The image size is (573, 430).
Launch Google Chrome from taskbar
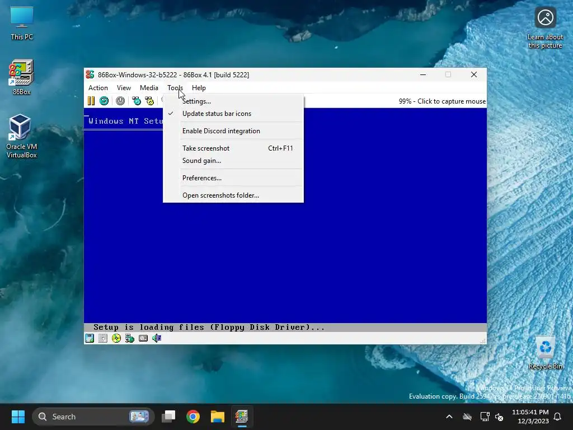pos(193,417)
